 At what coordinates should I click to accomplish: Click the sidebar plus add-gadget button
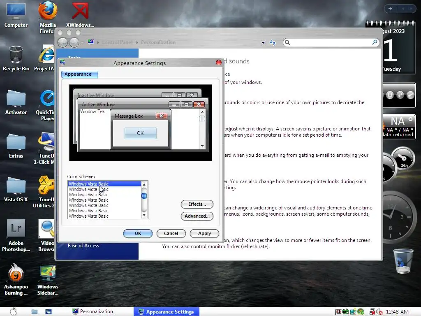[x=390, y=9]
